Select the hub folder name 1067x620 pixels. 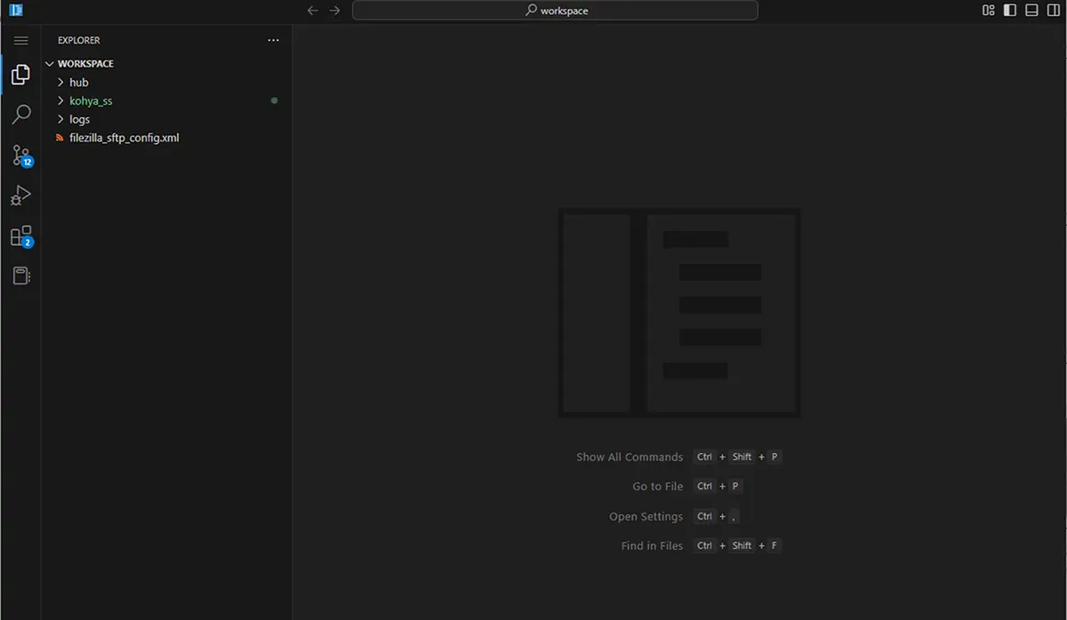click(x=79, y=82)
